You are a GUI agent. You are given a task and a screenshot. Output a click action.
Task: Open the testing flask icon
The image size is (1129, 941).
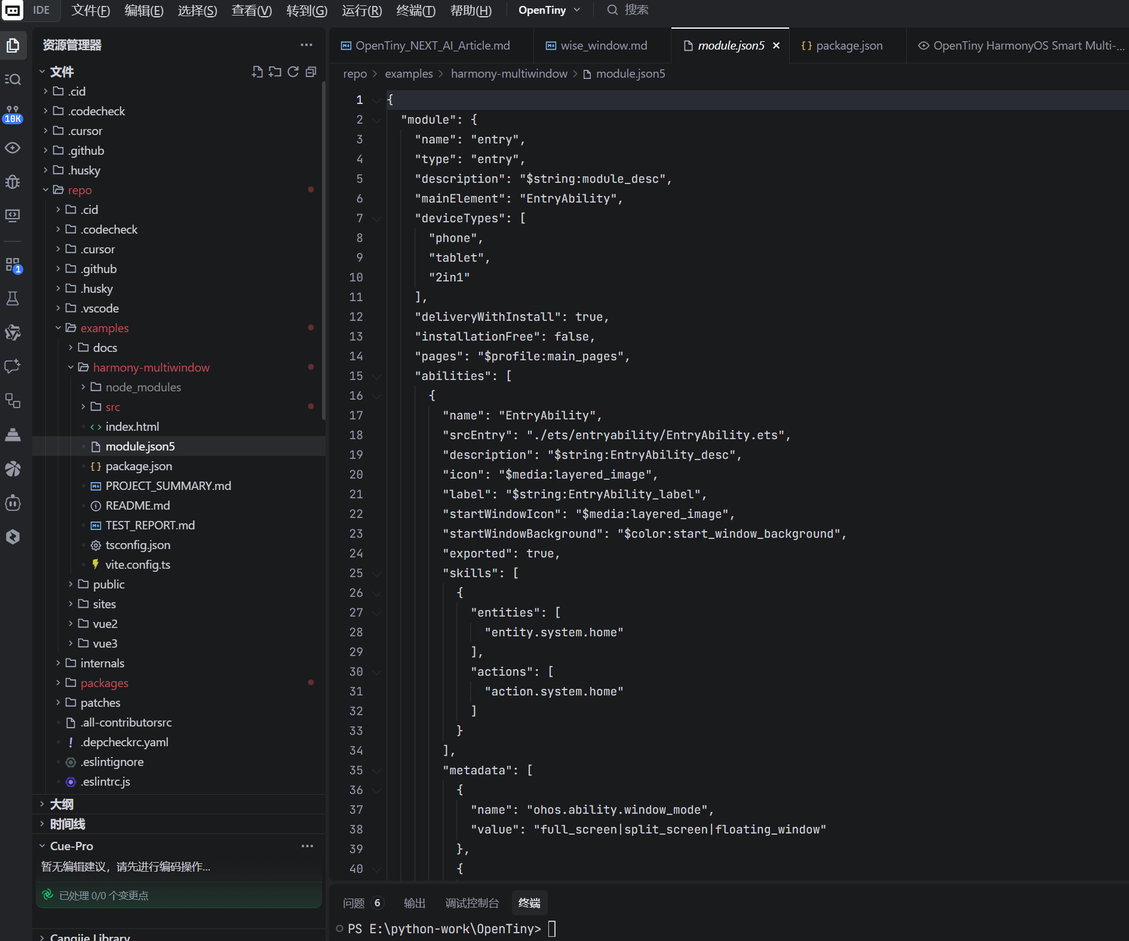click(x=13, y=298)
